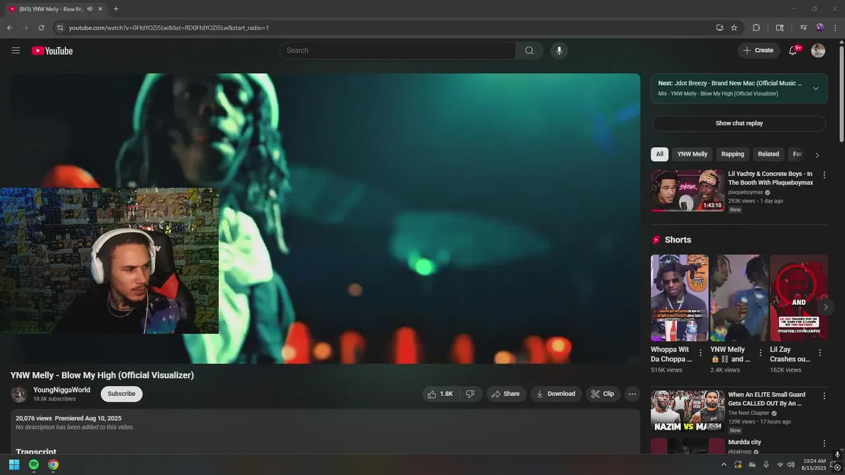Screen dimensions: 845x475
Task: Like the video with thumbs-up 1.8K
Action: coord(440,394)
